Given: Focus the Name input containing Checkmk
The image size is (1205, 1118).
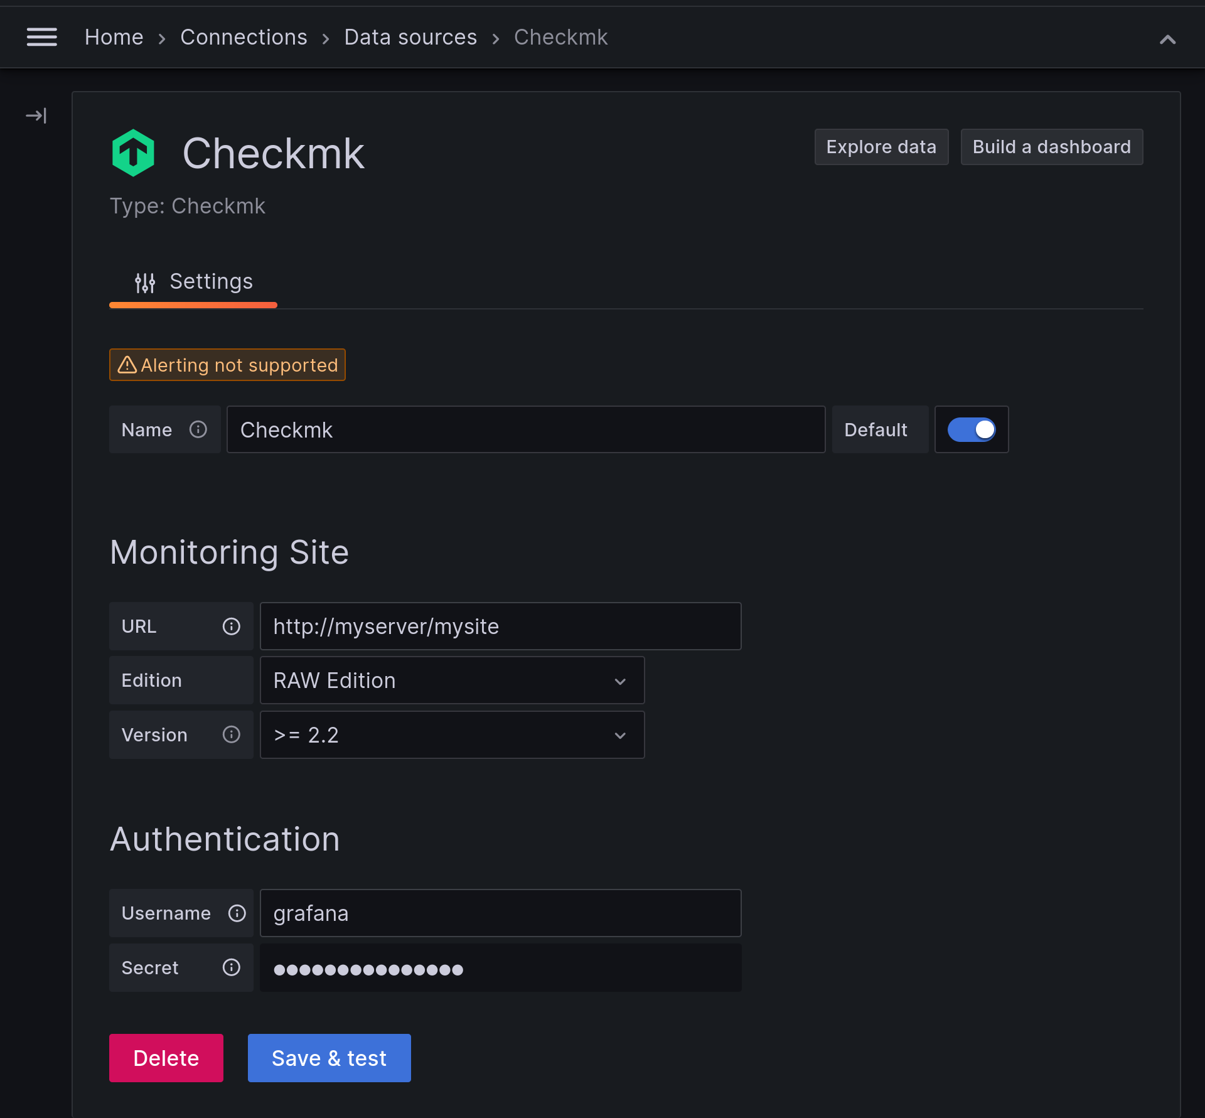Looking at the screenshot, I should 526,429.
